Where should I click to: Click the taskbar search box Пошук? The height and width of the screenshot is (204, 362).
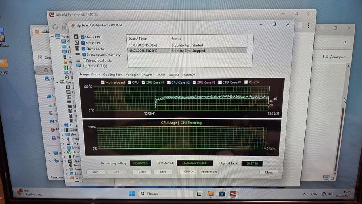[165, 193]
